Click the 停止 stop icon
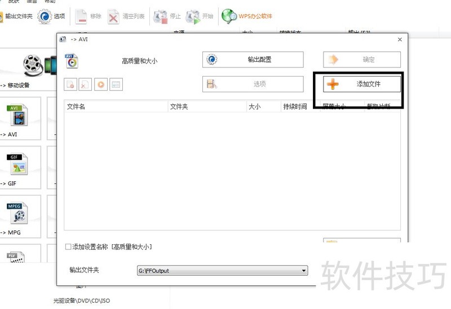This screenshot has width=451, height=309. pyautogui.click(x=161, y=17)
